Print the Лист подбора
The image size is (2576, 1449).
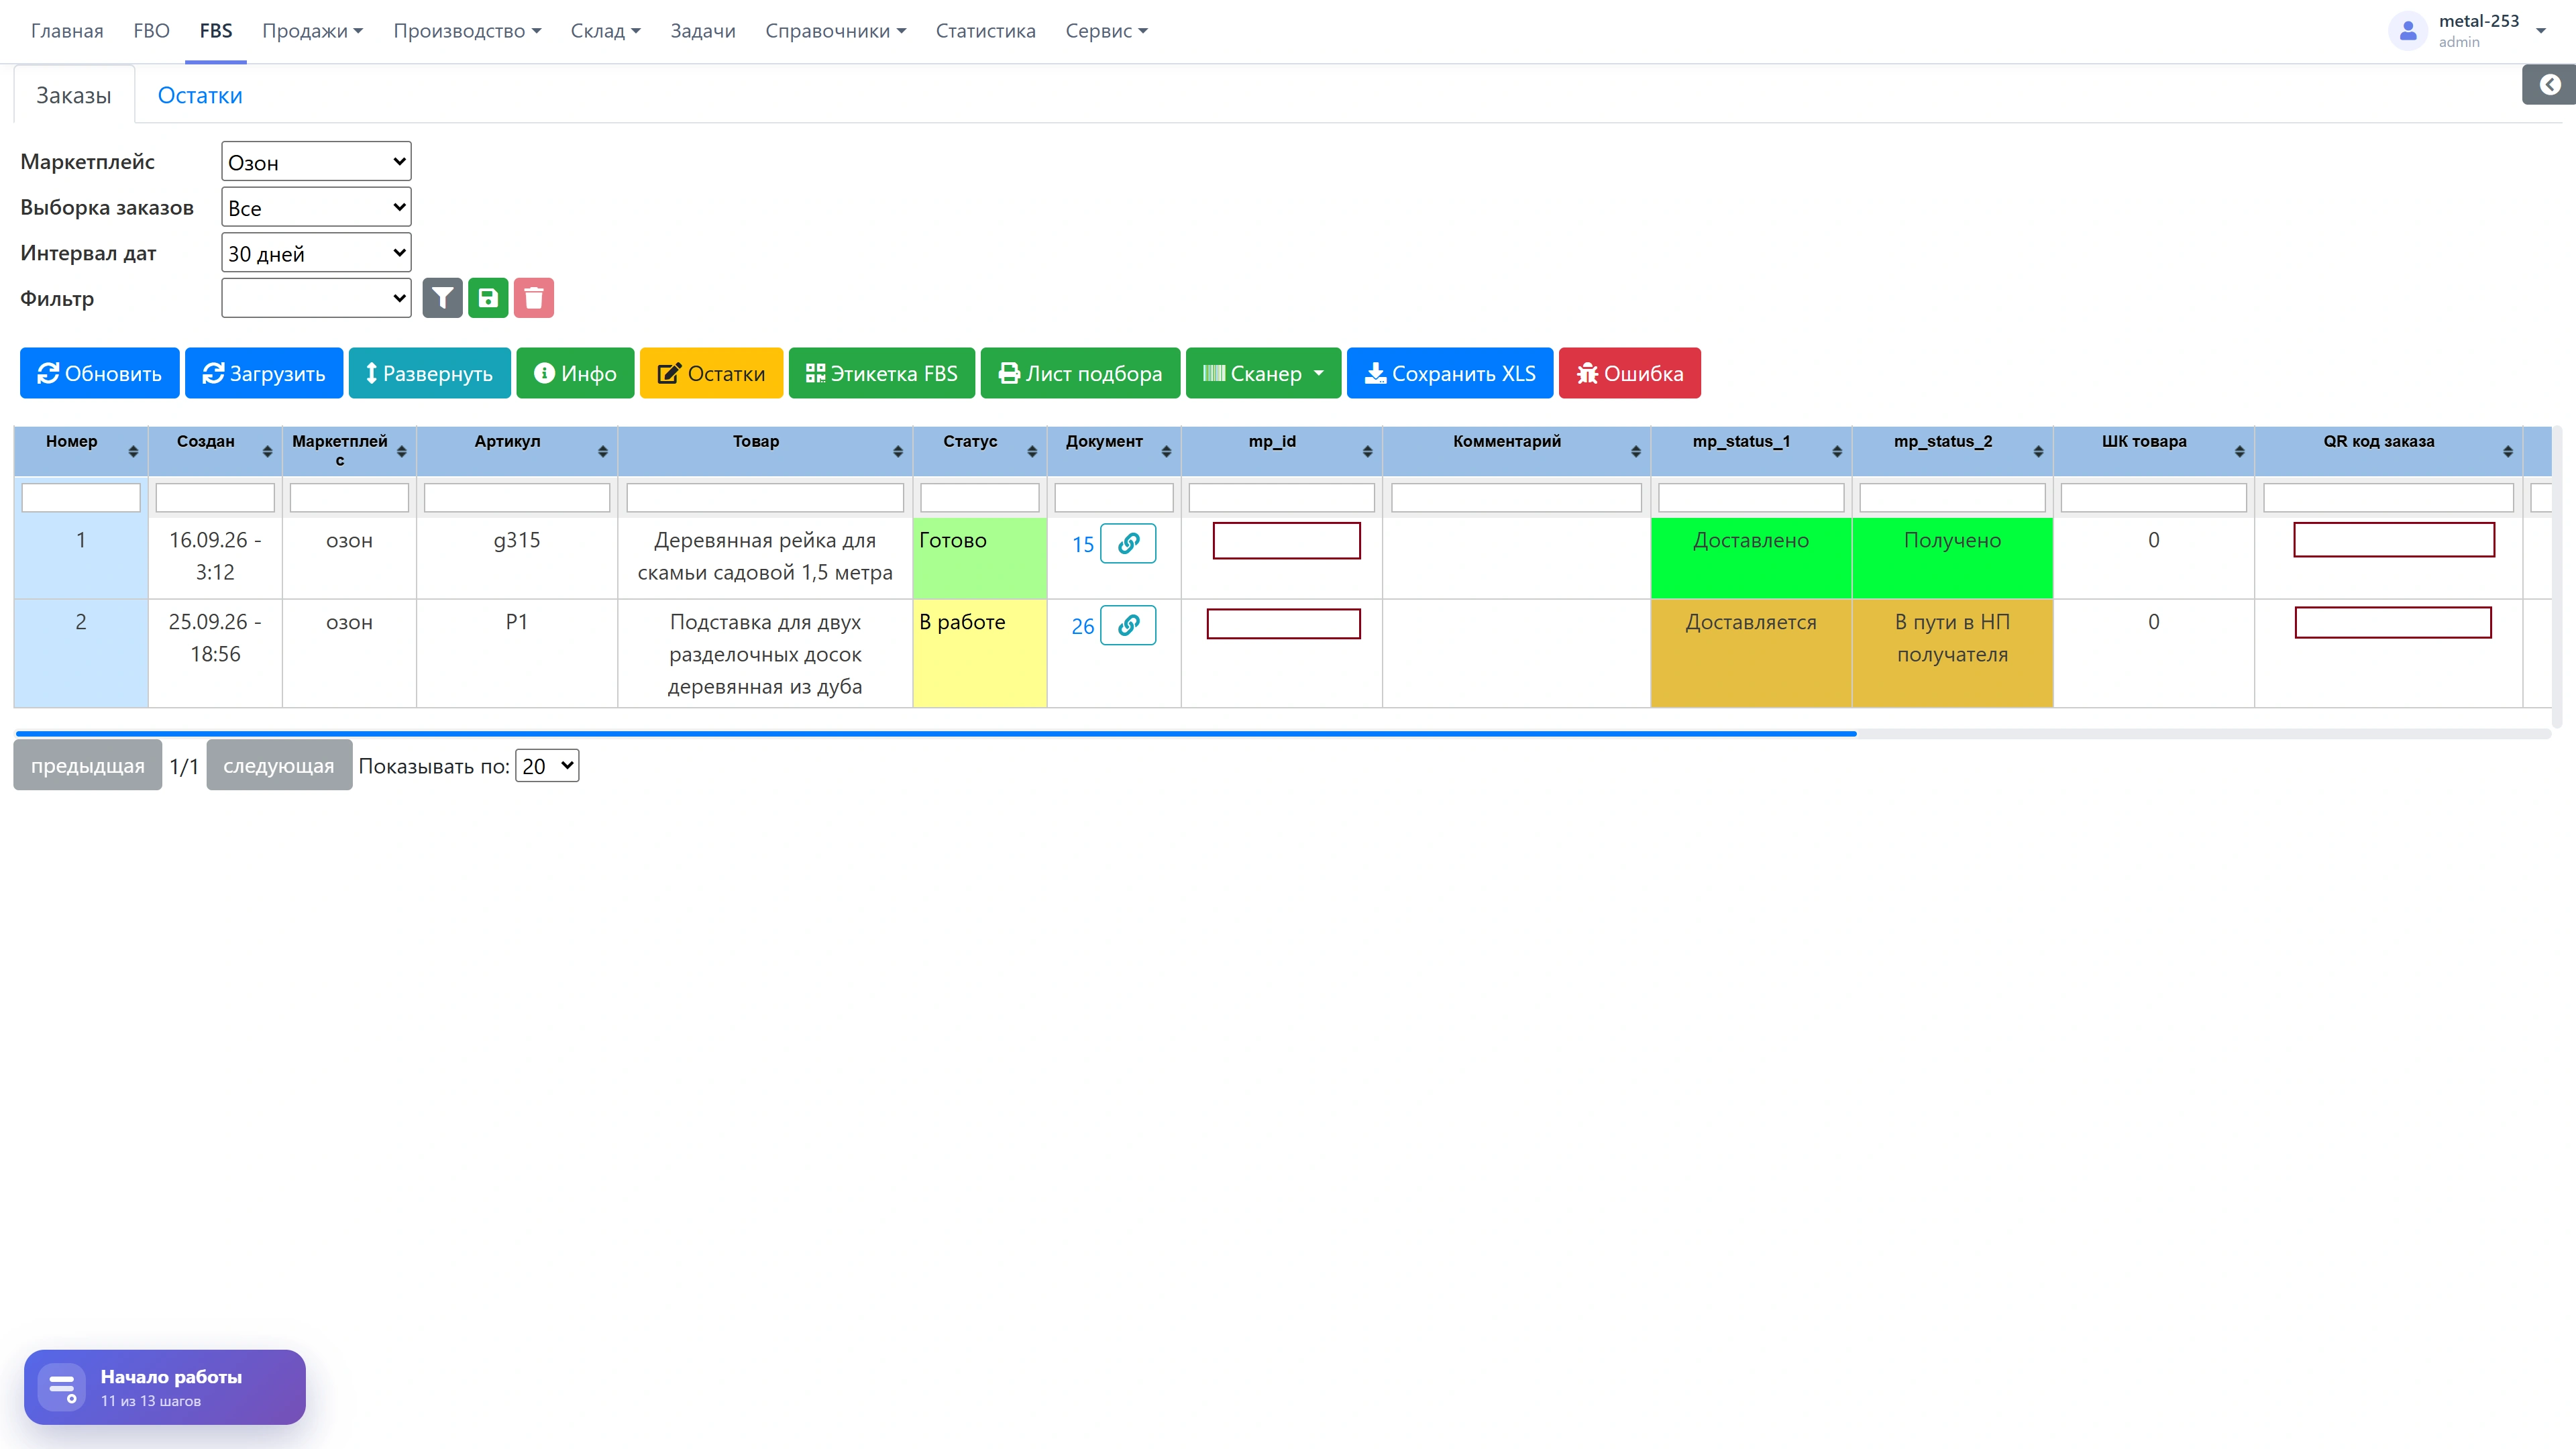1080,373
